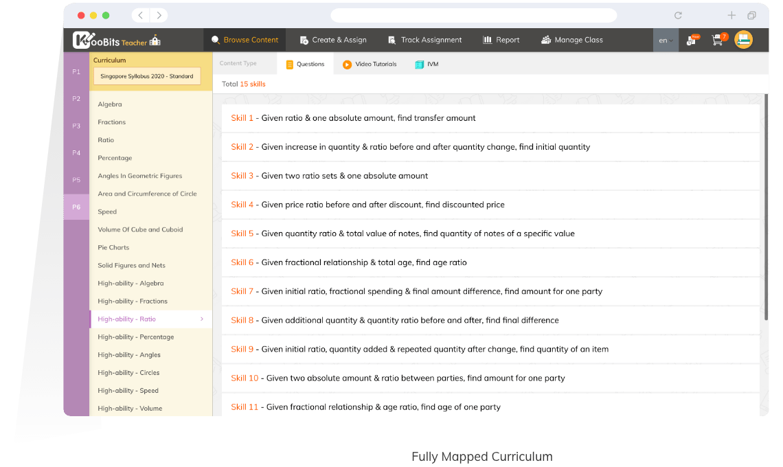Open the user profile avatar

[744, 40]
